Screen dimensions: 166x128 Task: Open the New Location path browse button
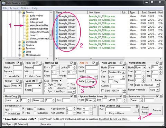(136, 111)
